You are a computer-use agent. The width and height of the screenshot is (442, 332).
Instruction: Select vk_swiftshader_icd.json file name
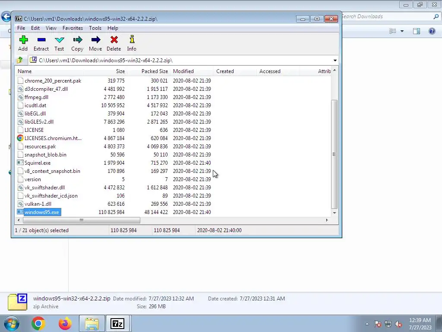(51, 196)
